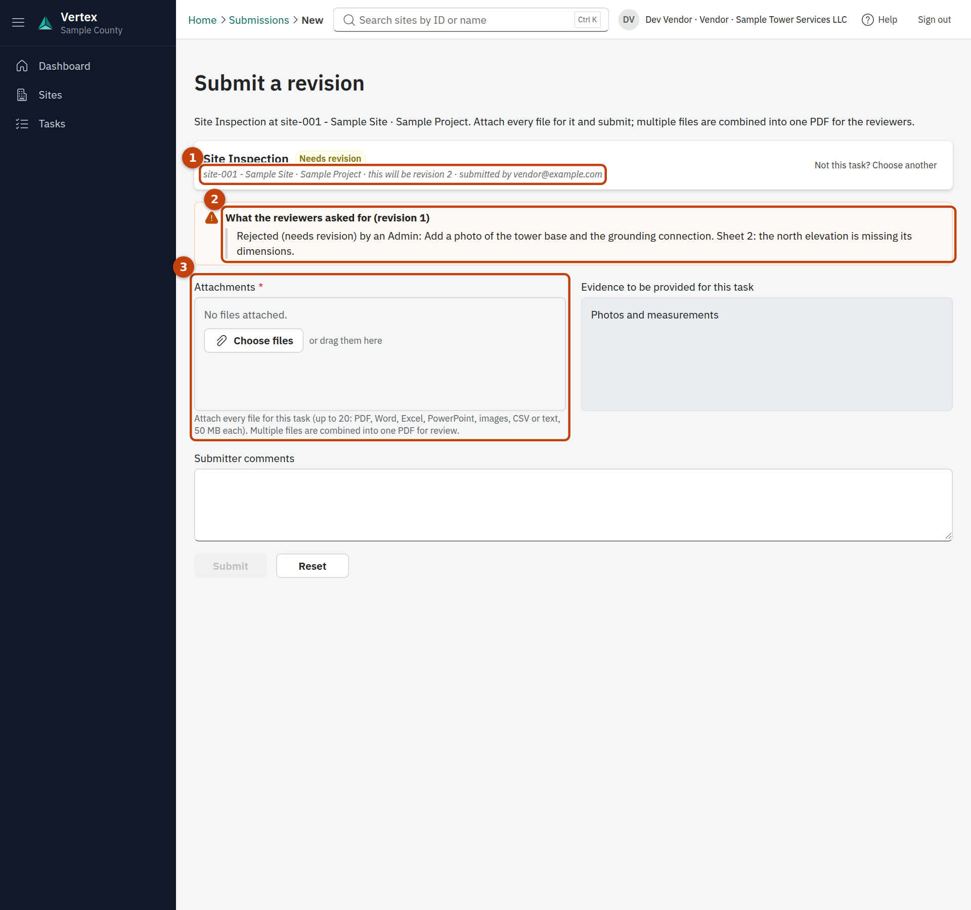Sign out of the account
This screenshot has width=971, height=910.
pos(934,20)
